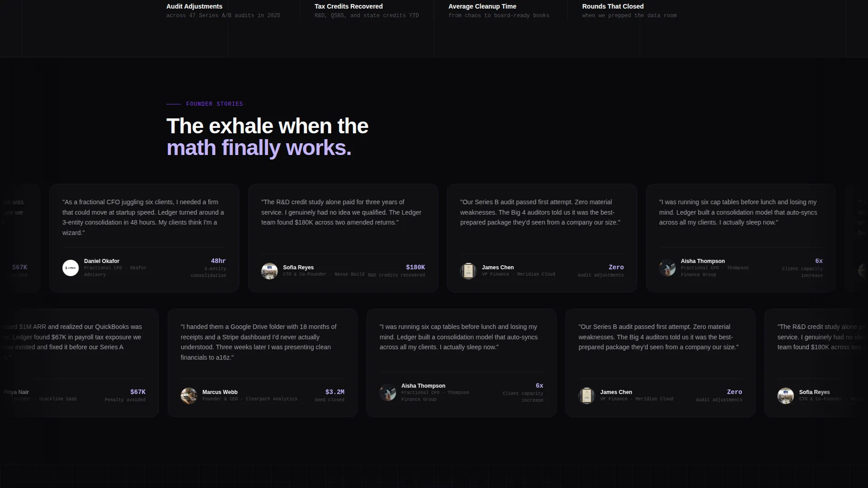The height and width of the screenshot is (488, 868).
Task: Click Sofia Reyes's avatar in top row
Action: point(269,271)
